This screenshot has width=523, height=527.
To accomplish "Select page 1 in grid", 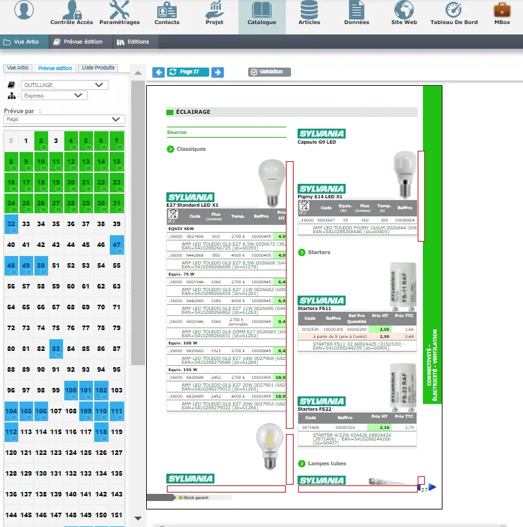I will coord(26,141).
